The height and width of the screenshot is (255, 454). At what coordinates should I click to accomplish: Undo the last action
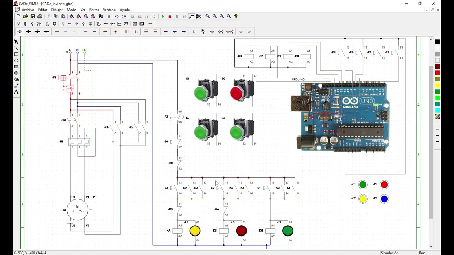click(116, 16)
